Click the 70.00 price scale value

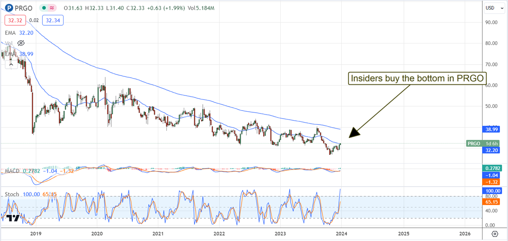[491, 64]
